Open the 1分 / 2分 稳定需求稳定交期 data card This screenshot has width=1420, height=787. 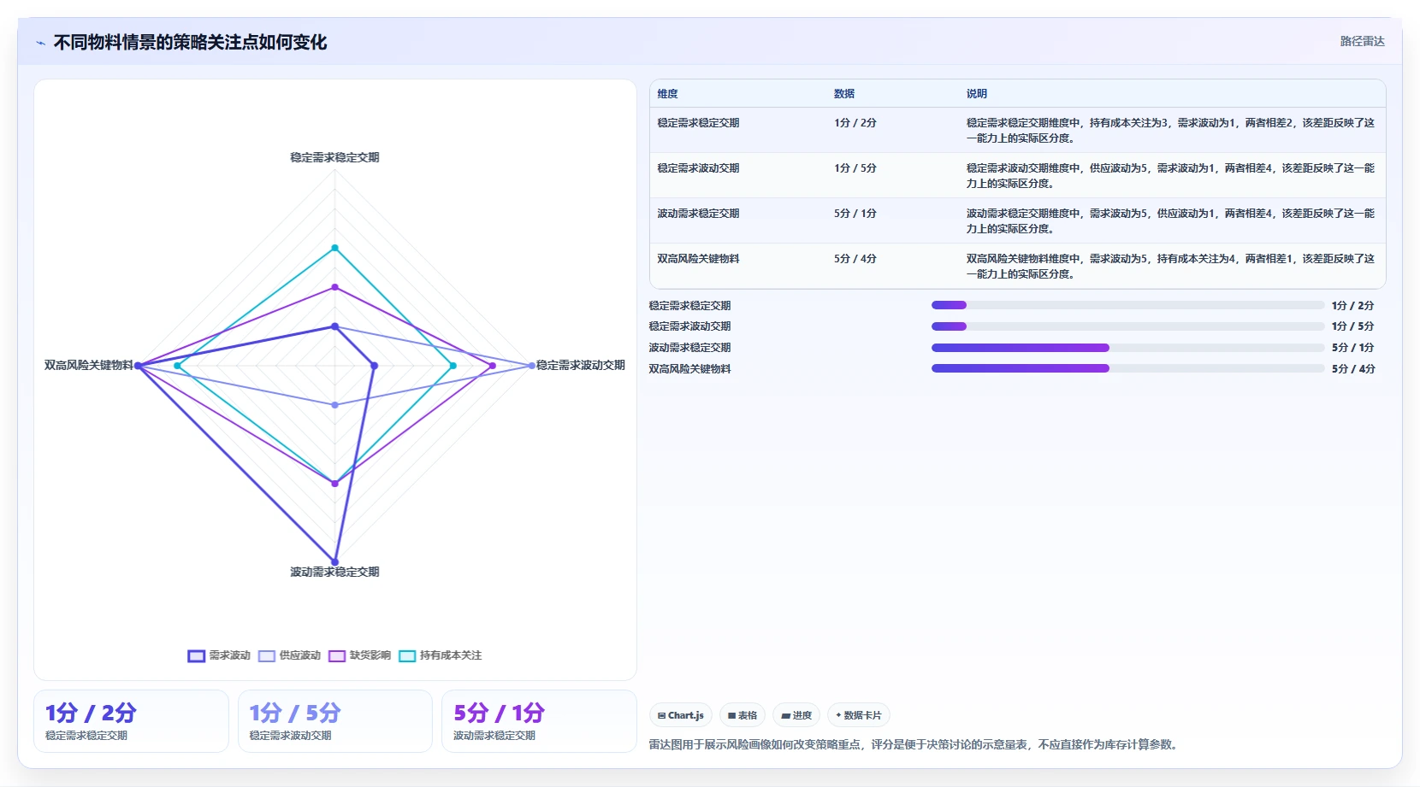(131, 721)
